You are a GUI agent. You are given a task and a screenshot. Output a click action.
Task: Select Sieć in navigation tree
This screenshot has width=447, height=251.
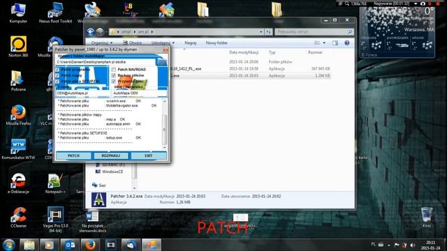pos(99,185)
